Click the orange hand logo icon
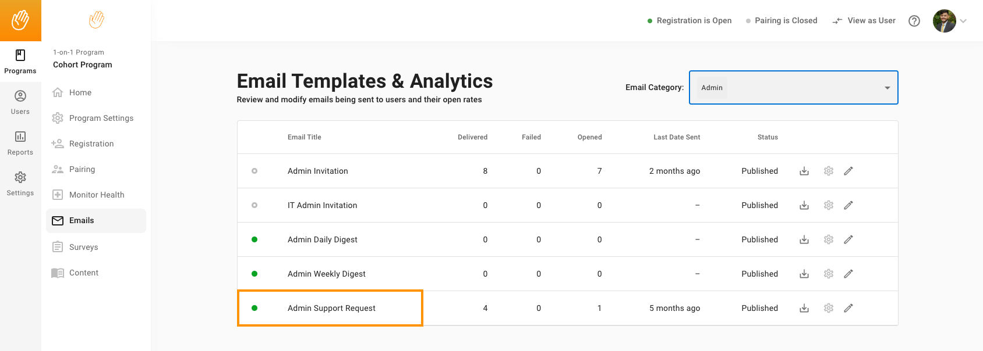The image size is (983, 351). point(20,20)
